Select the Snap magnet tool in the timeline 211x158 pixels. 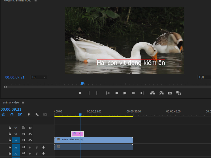(12, 114)
